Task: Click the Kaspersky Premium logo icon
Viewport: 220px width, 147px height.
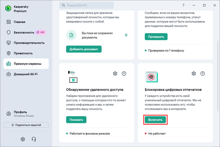Action: tap(8, 8)
